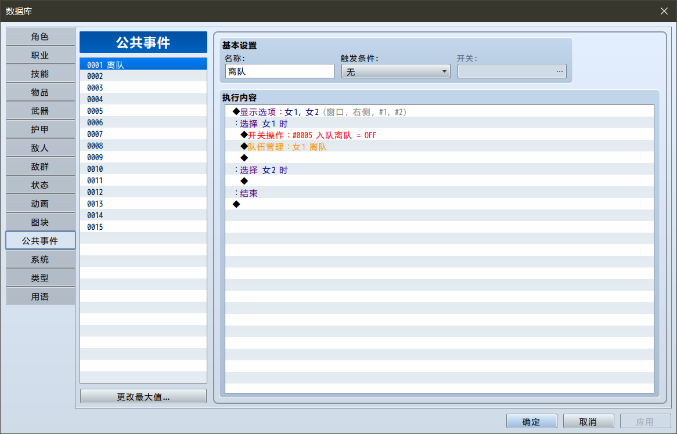
Task: Open the 动画 tab
Action: pos(40,204)
